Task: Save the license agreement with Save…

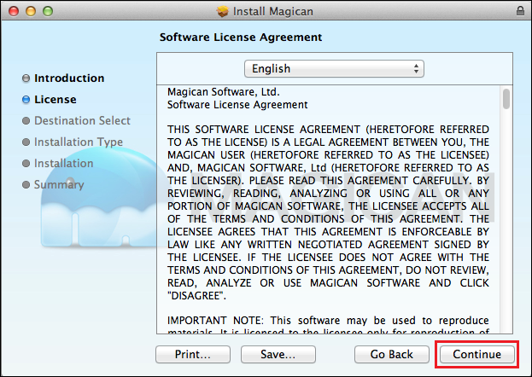Action: [x=278, y=354]
